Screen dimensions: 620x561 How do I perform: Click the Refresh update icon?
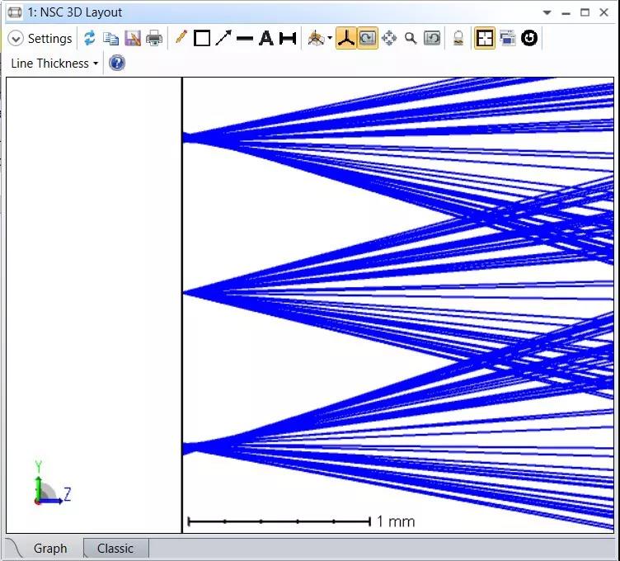89,39
